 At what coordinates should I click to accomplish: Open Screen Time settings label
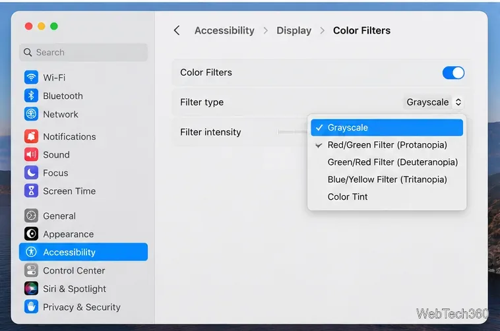tap(69, 191)
